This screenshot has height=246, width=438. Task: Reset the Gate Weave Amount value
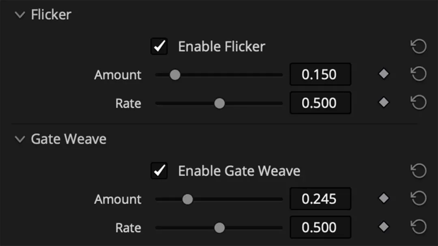419,199
